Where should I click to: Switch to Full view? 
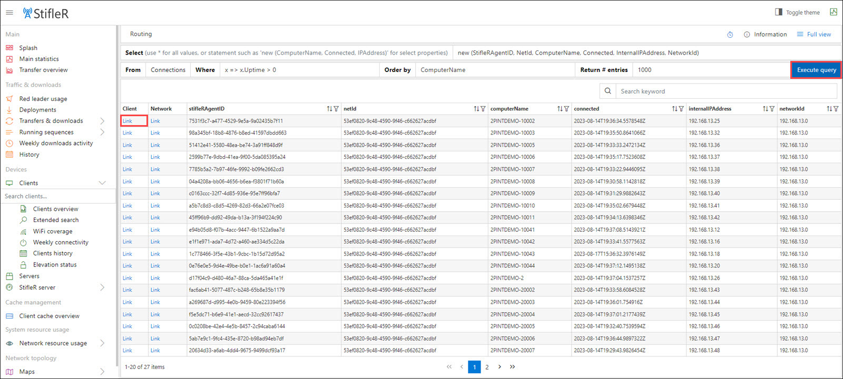pos(814,35)
